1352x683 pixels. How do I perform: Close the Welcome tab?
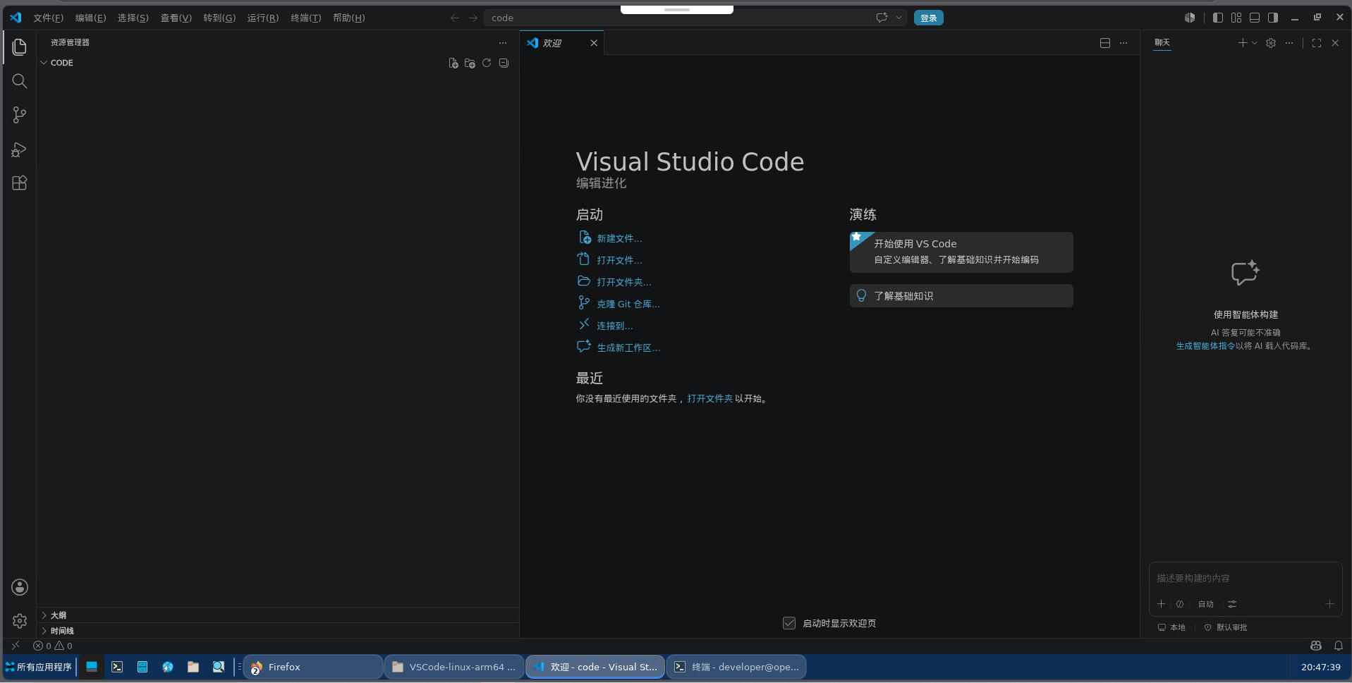pos(594,43)
